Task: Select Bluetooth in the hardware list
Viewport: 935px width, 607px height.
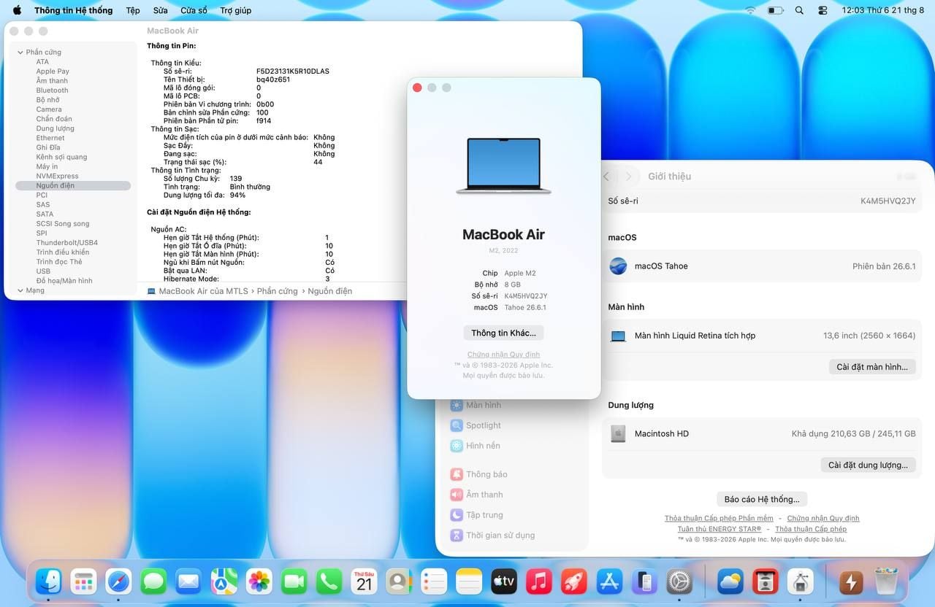Action: [52, 90]
